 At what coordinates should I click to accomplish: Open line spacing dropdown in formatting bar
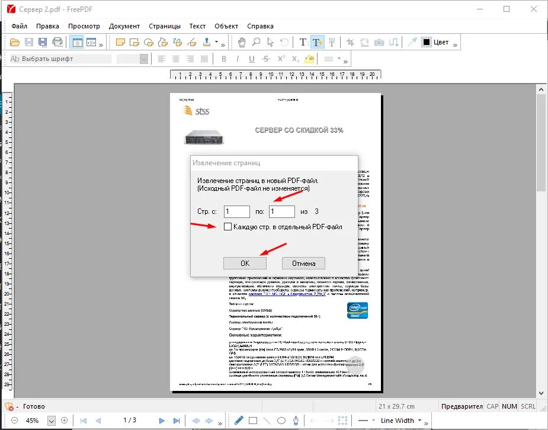(339, 58)
